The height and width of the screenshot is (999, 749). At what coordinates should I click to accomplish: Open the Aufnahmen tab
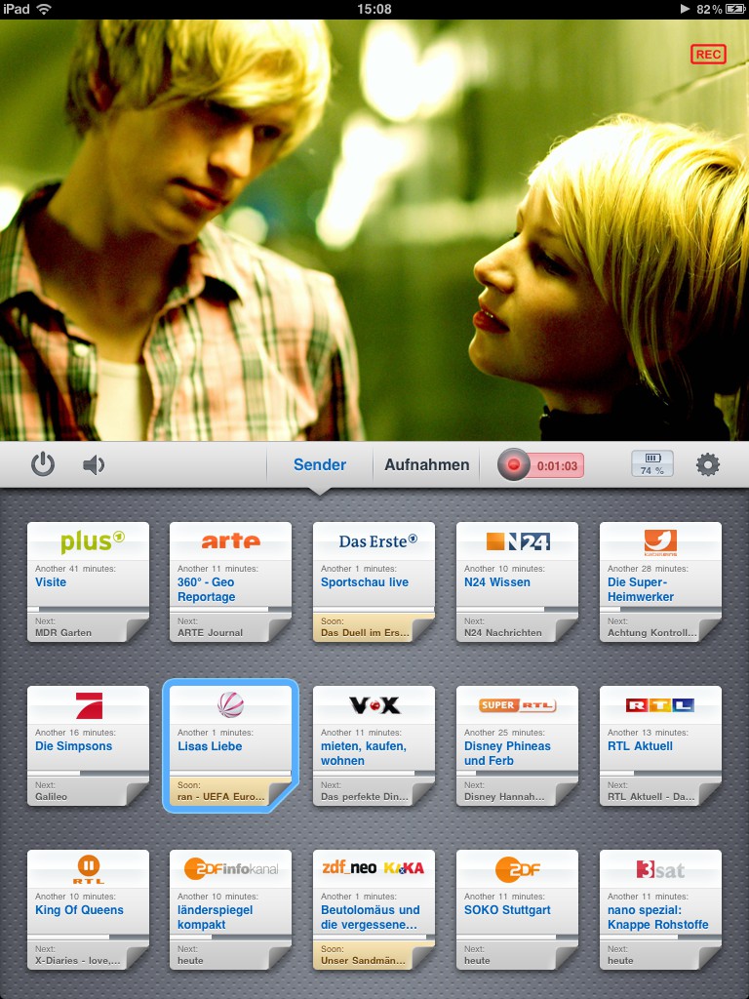coord(426,464)
